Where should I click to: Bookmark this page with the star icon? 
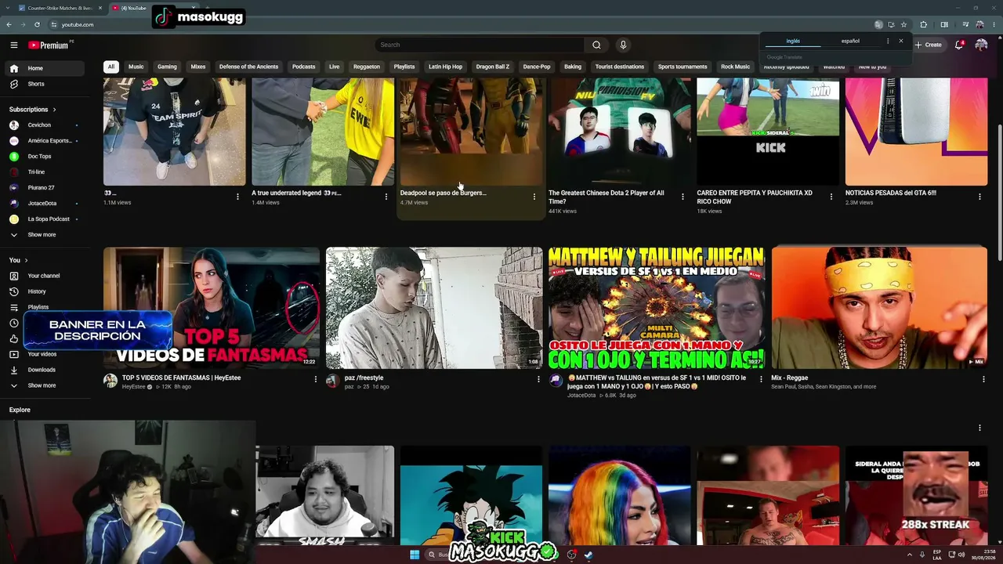coord(903,24)
